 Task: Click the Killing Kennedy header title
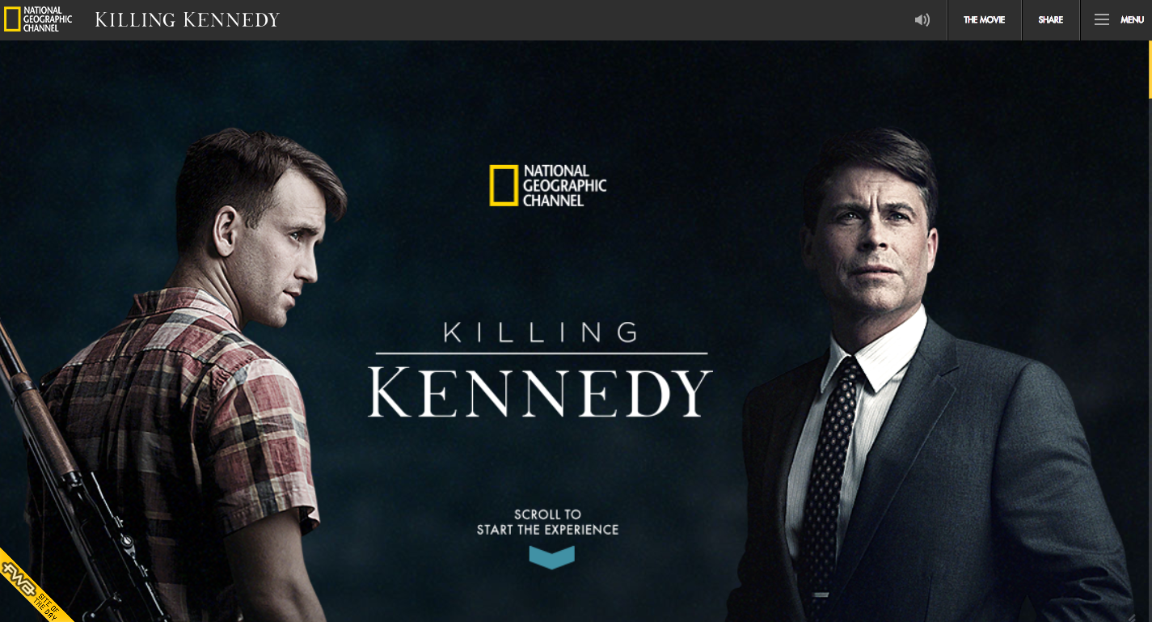coord(188,19)
